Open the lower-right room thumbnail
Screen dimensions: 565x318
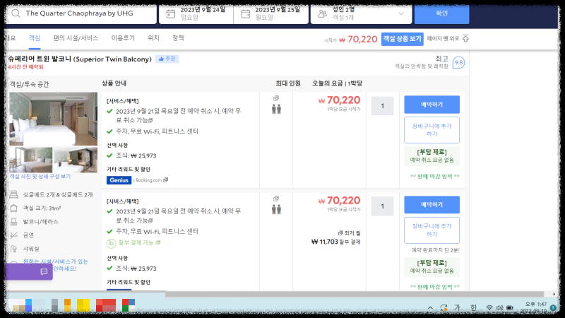pyautogui.click(x=76, y=160)
